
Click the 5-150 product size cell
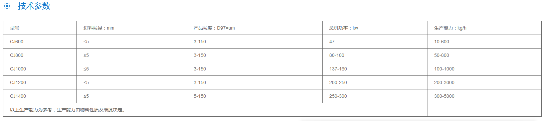(x=255, y=96)
